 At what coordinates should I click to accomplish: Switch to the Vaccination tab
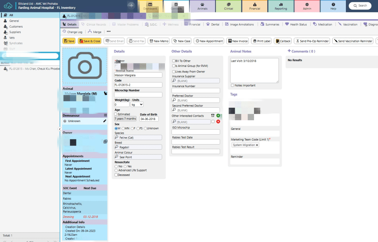pyautogui.click(x=347, y=24)
